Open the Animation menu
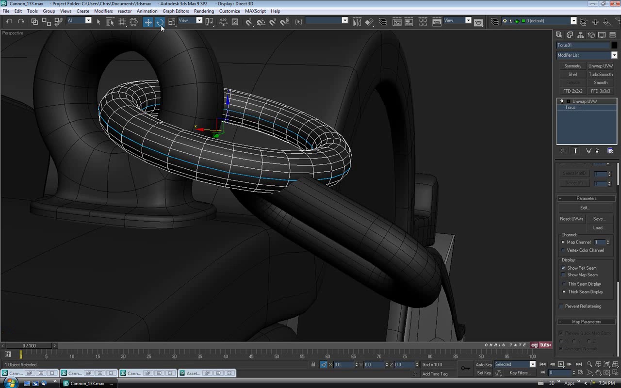 point(147,11)
